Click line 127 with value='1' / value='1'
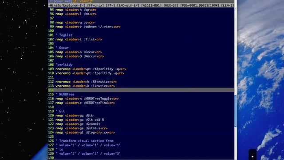 pyautogui.click(x=88, y=145)
